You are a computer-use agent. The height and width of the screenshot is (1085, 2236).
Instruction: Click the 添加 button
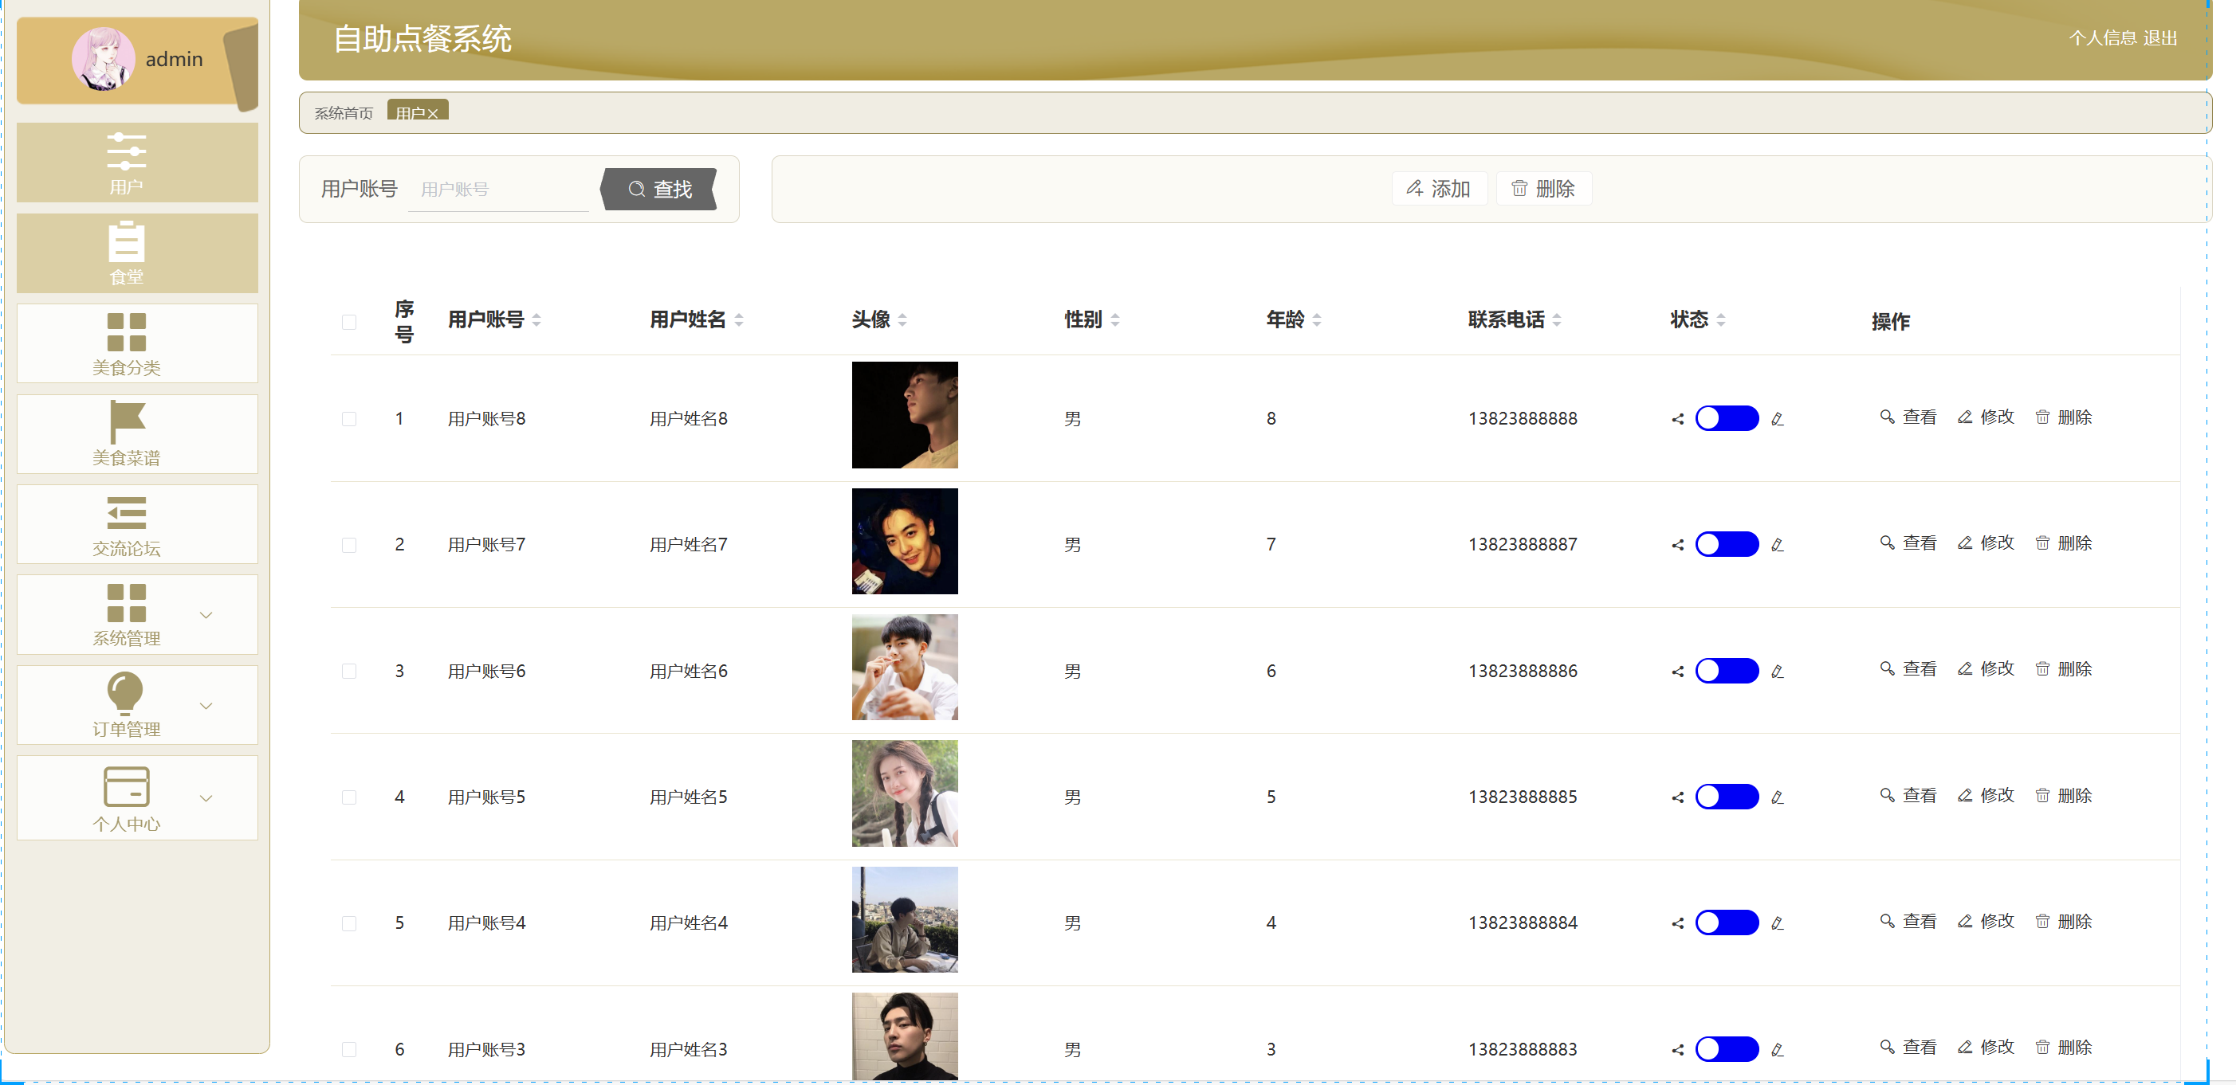[x=1438, y=188]
